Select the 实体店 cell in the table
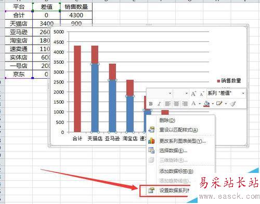Image resolution: width=260 pixels, height=204 pixels. point(19,57)
